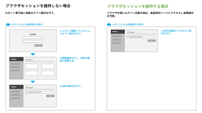202x113 pixels.
Task: Click the top menu row in dashboard mockup sidebar
Action: [15, 64]
